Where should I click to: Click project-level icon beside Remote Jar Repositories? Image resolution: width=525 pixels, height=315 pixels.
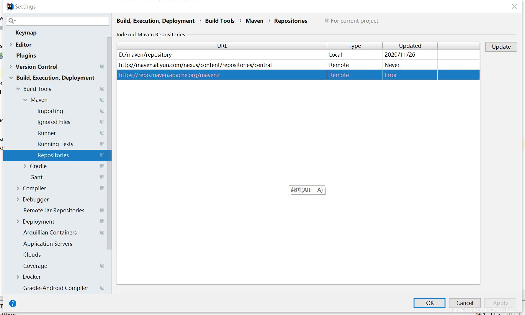[x=102, y=211]
